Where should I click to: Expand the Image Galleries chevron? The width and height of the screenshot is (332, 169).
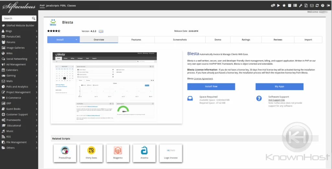click(x=36, y=48)
